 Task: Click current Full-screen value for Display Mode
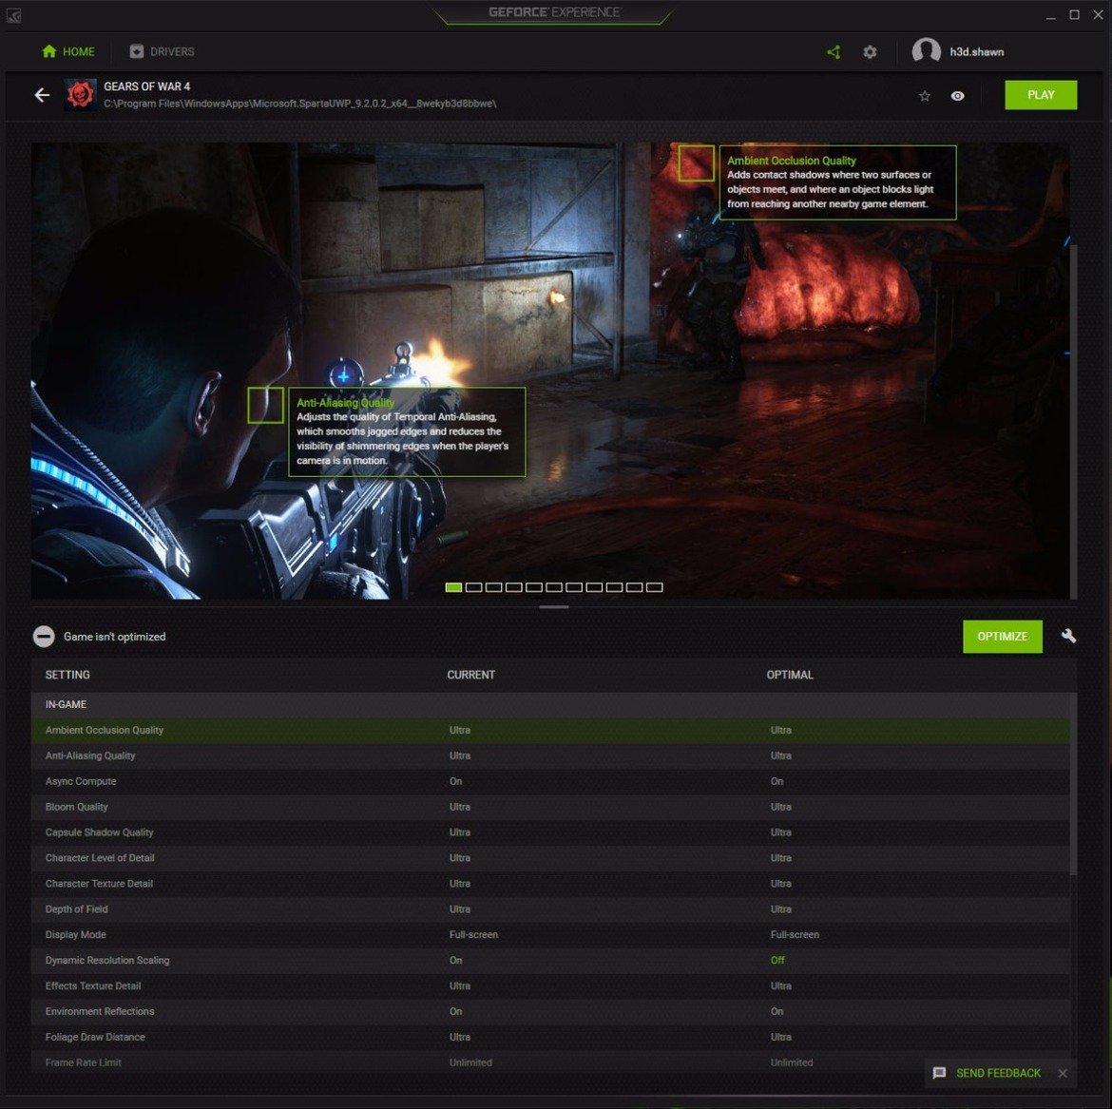(x=473, y=934)
